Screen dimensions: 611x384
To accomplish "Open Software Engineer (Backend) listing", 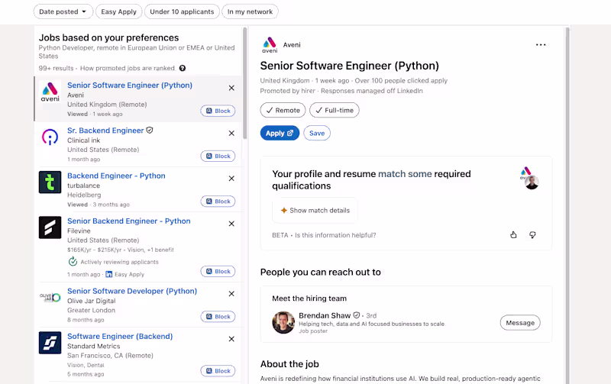I will (x=120, y=336).
